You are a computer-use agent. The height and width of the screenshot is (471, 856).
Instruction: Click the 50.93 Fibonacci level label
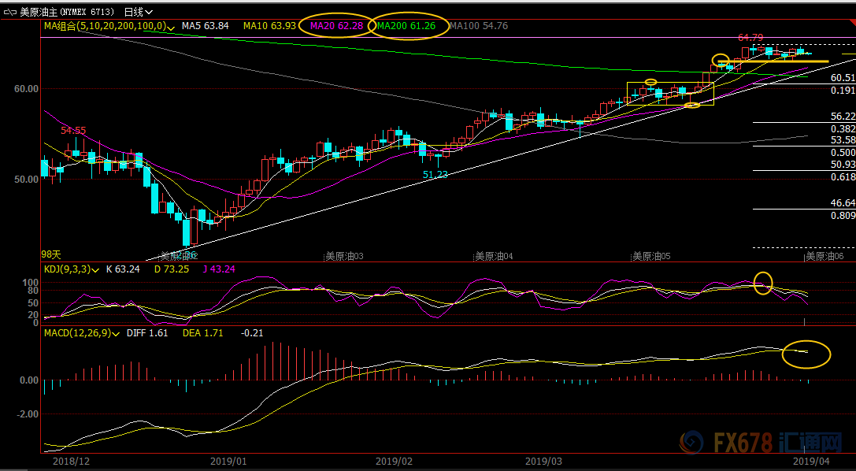coord(843,165)
